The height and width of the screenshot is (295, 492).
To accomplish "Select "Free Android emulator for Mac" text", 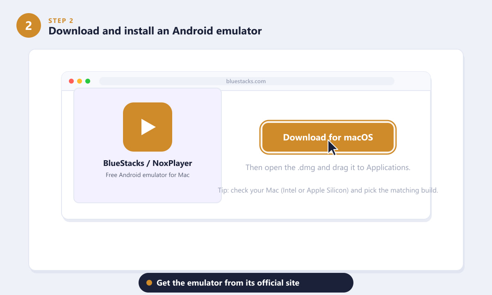I will (x=148, y=175).
